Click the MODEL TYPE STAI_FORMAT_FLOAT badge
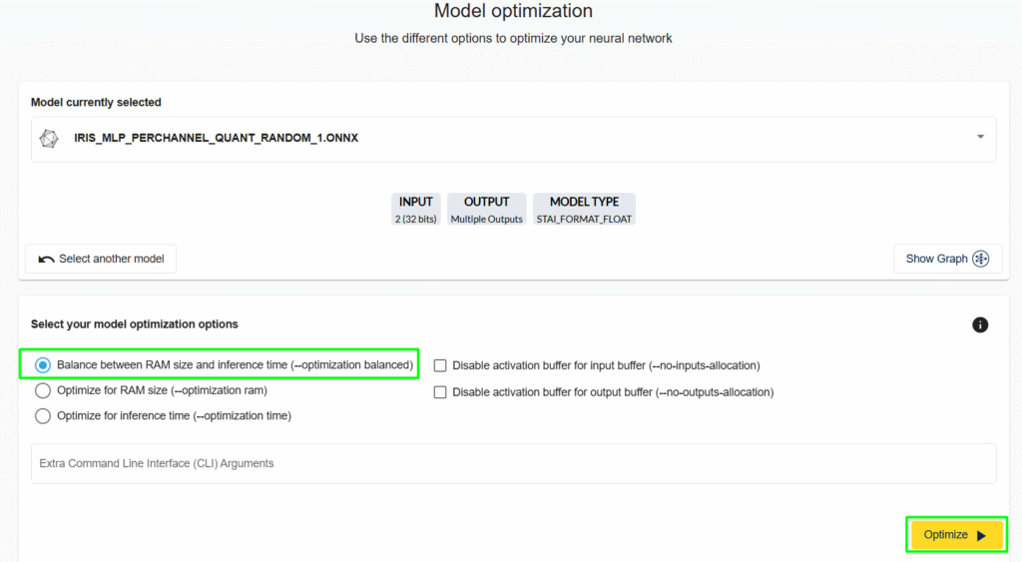This screenshot has height=562, width=1022. pyautogui.click(x=584, y=210)
